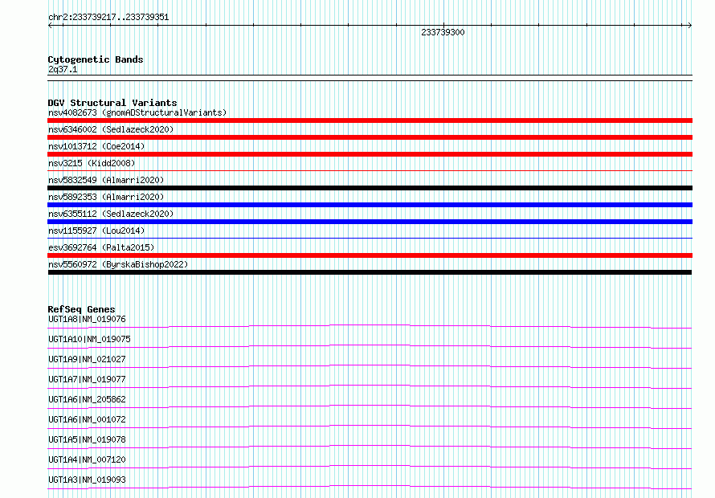Open the UGT1A9|NM_021027 gene label
Image resolution: width=715 pixels, height=498 pixels.
[x=87, y=359]
